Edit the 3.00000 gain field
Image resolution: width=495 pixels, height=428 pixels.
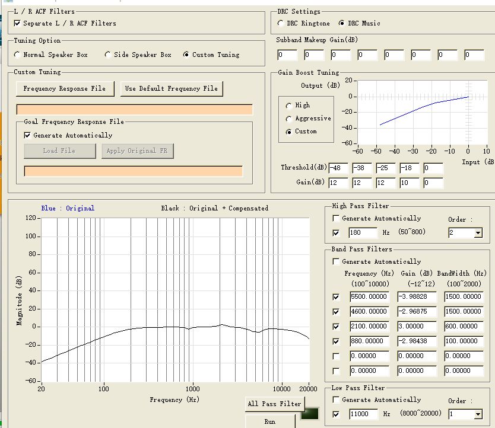pos(417,326)
